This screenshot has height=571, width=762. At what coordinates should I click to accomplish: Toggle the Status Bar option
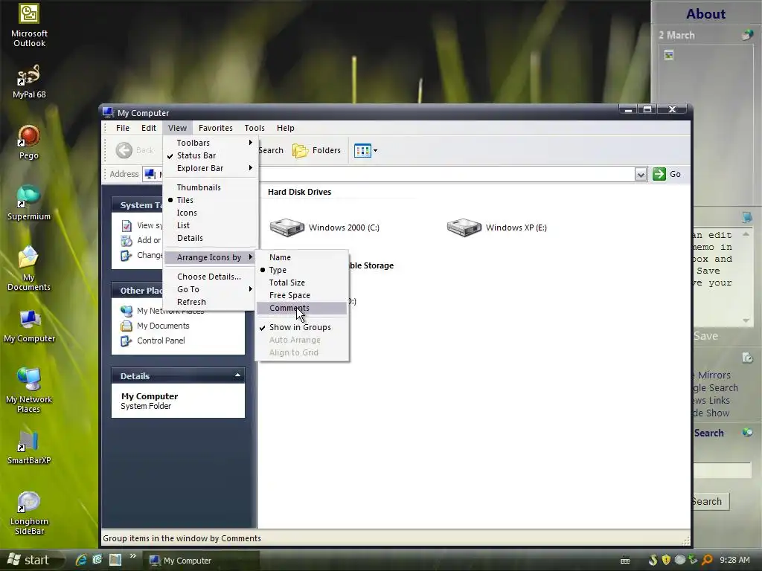pyautogui.click(x=211, y=155)
